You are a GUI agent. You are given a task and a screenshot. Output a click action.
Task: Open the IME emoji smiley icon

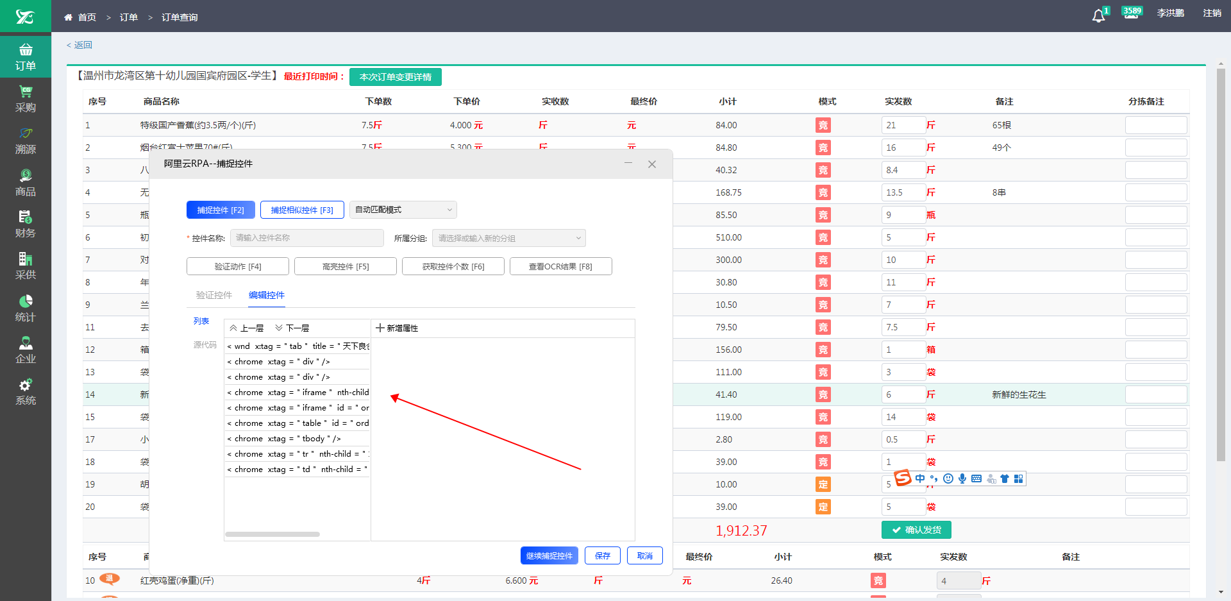coord(948,478)
